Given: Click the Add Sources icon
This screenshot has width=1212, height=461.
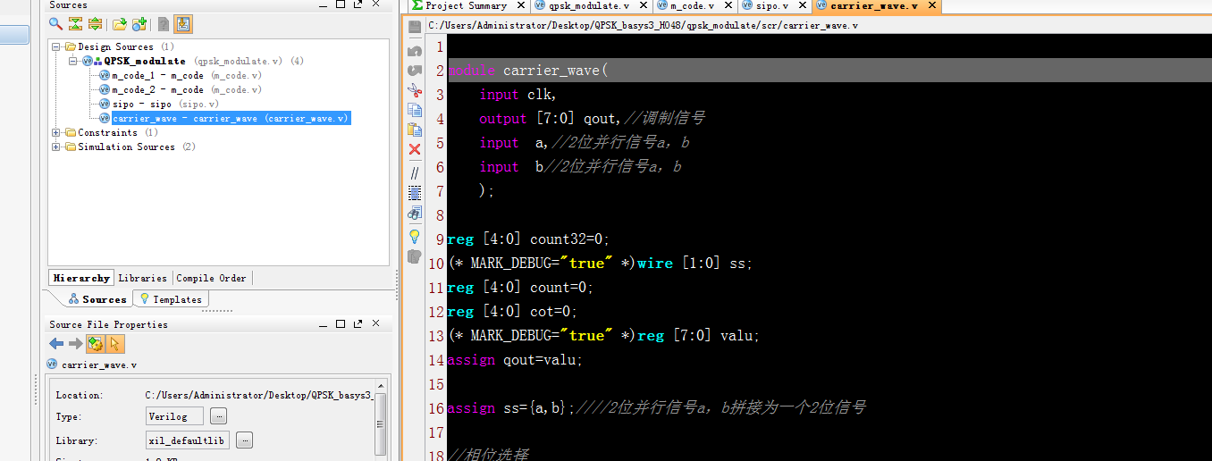Looking at the screenshot, I should tap(139, 24).
